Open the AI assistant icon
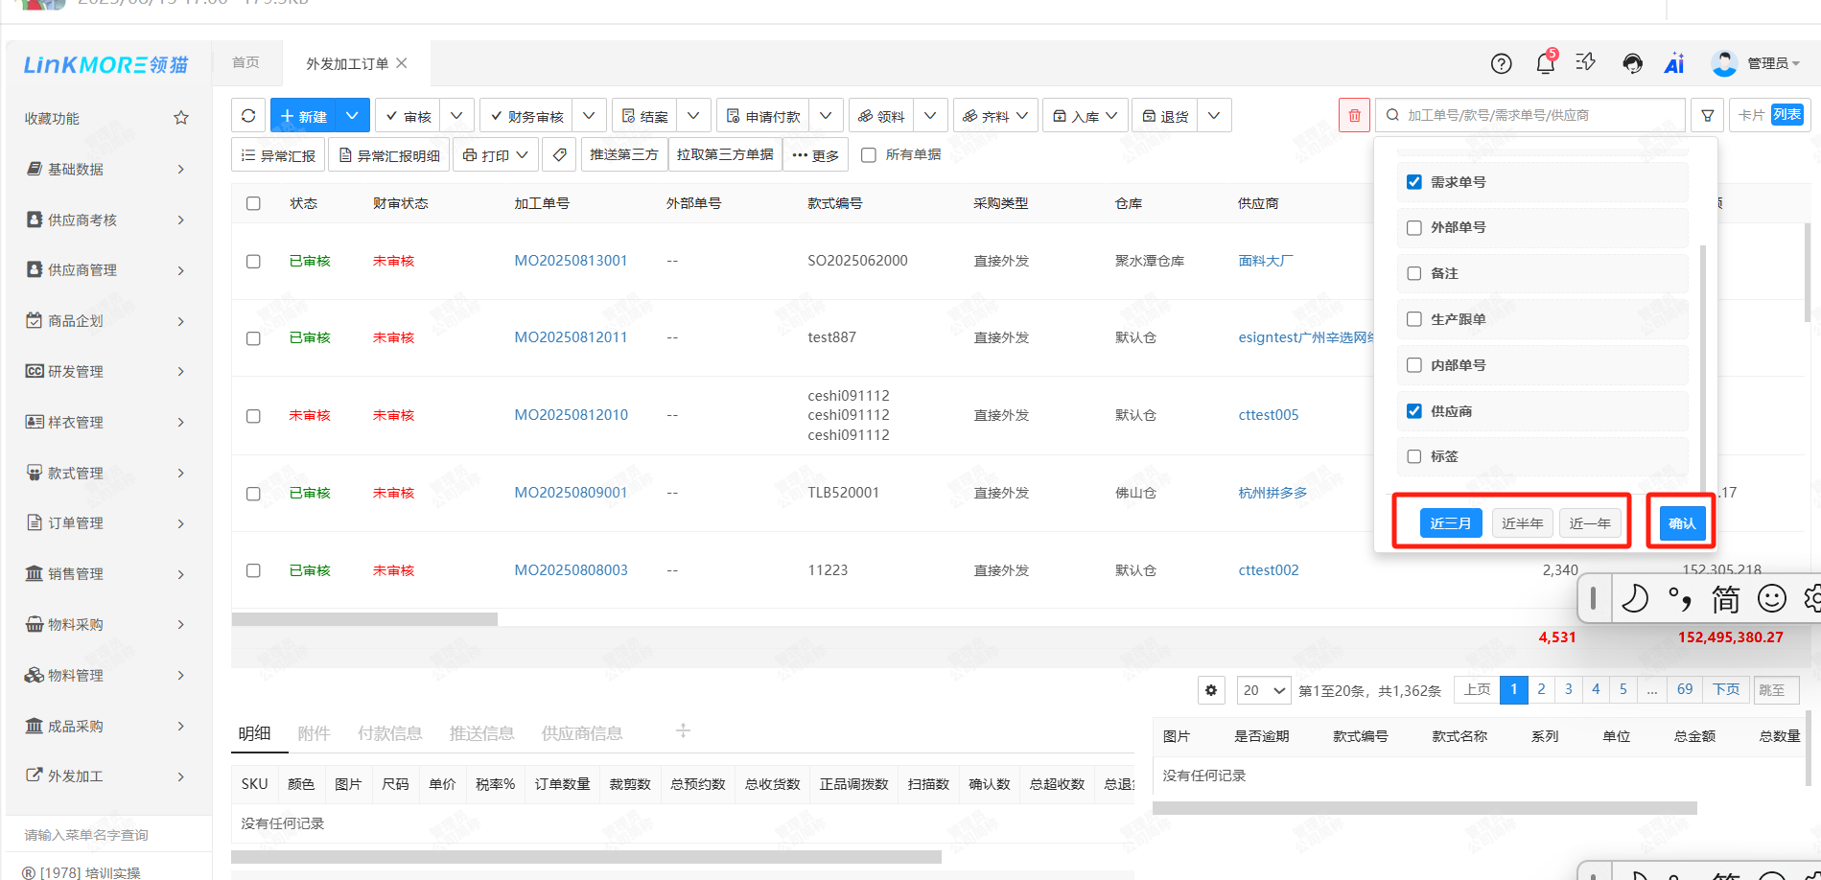Viewport: 1821px width, 880px height. click(1674, 64)
